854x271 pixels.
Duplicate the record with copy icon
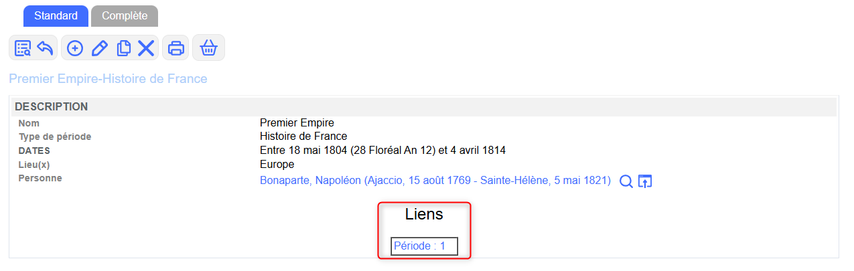coord(123,48)
